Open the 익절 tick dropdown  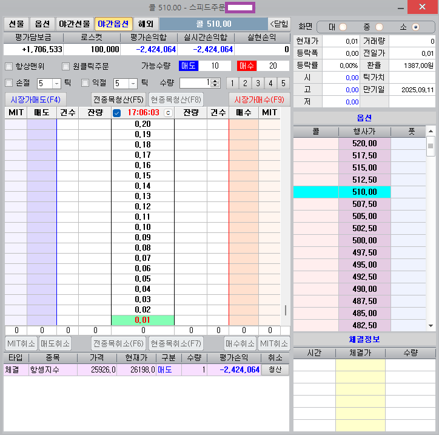point(133,84)
